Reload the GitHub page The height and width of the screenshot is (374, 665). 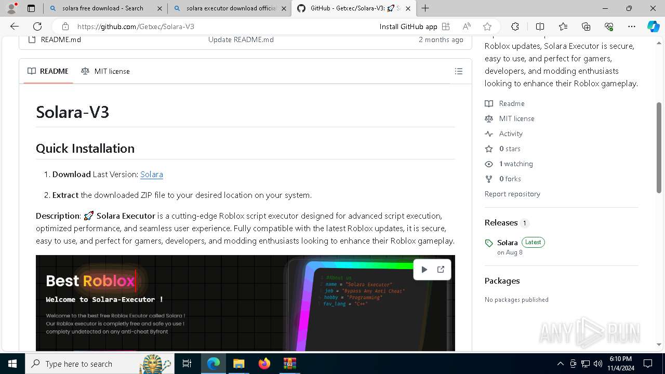[x=37, y=26]
